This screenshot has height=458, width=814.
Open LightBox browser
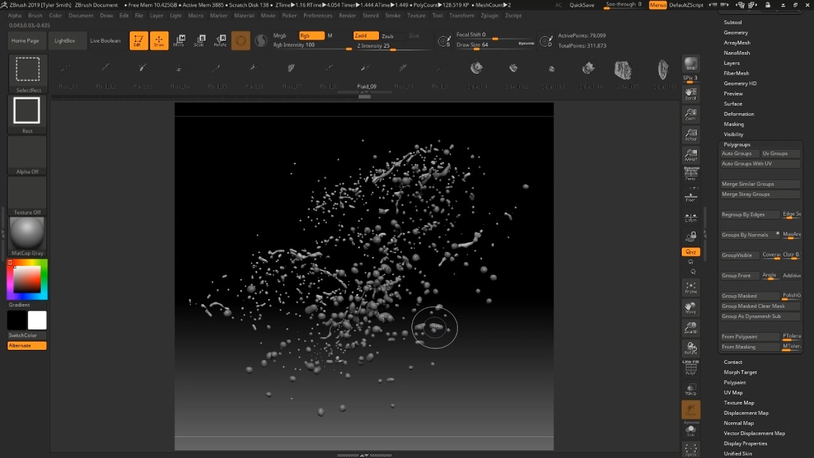click(x=65, y=41)
